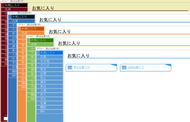The image size is (190, 122).
Task: Select 在庫 in the light-blue sidebar
Action: click(x=50, y=103)
